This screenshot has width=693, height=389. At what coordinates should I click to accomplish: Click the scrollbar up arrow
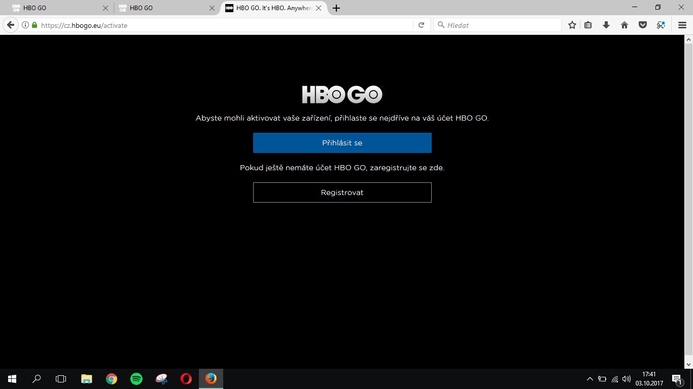click(x=688, y=40)
